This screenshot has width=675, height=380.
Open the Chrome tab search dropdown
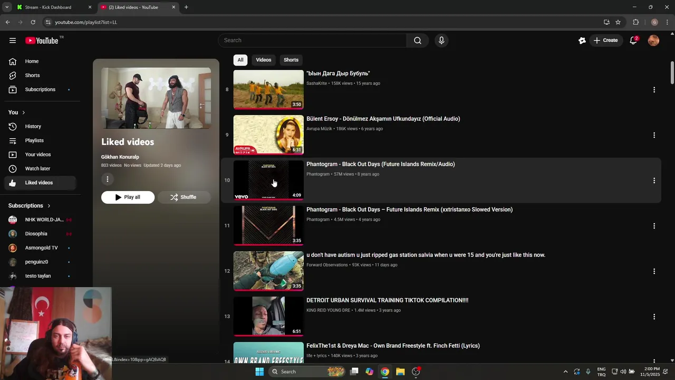[x=6, y=7]
